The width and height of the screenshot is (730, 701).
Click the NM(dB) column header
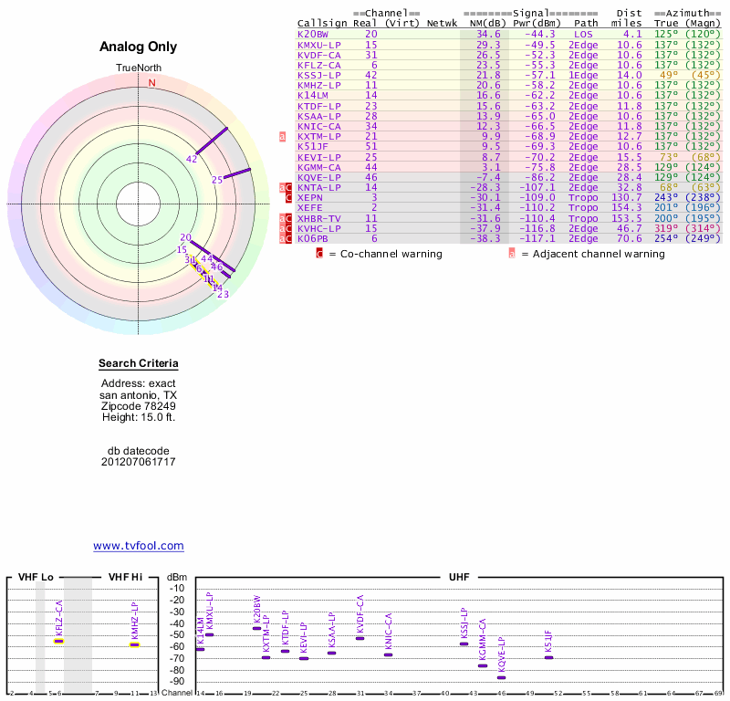point(485,23)
